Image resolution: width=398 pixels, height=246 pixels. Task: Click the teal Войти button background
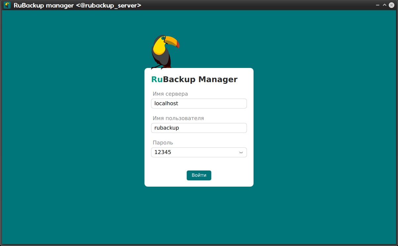click(199, 175)
